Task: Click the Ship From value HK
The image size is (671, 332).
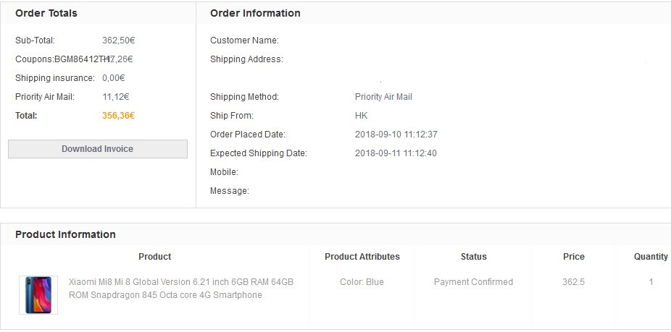Action: point(362,116)
